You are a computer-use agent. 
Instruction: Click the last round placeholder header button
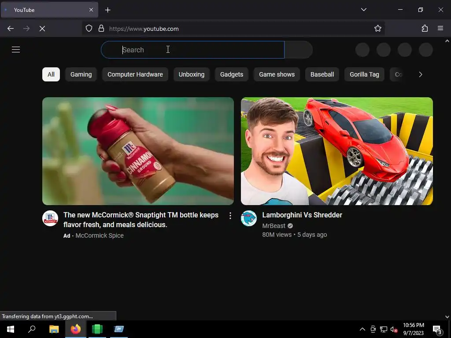(x=426, y=50)
